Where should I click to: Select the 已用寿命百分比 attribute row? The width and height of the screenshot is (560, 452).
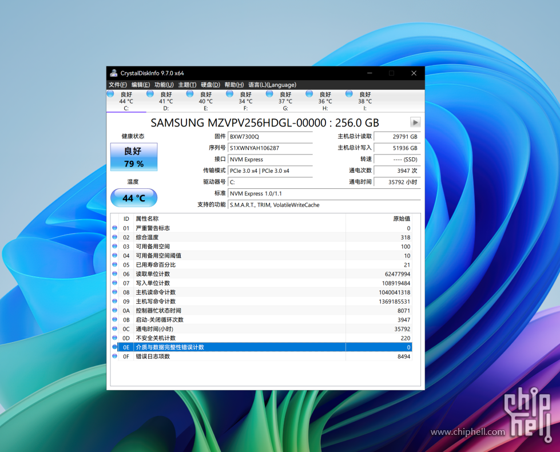[x=265, y=265]
